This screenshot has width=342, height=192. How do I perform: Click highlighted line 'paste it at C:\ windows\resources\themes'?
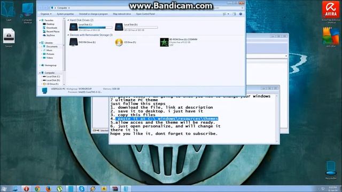pyautogui.click(x=167, y=118)
